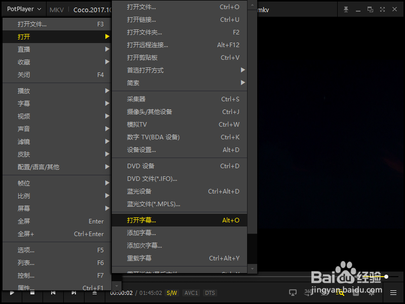Expand the 比例 submenu
Screen dimensions: 405x304
coord(57,196)
